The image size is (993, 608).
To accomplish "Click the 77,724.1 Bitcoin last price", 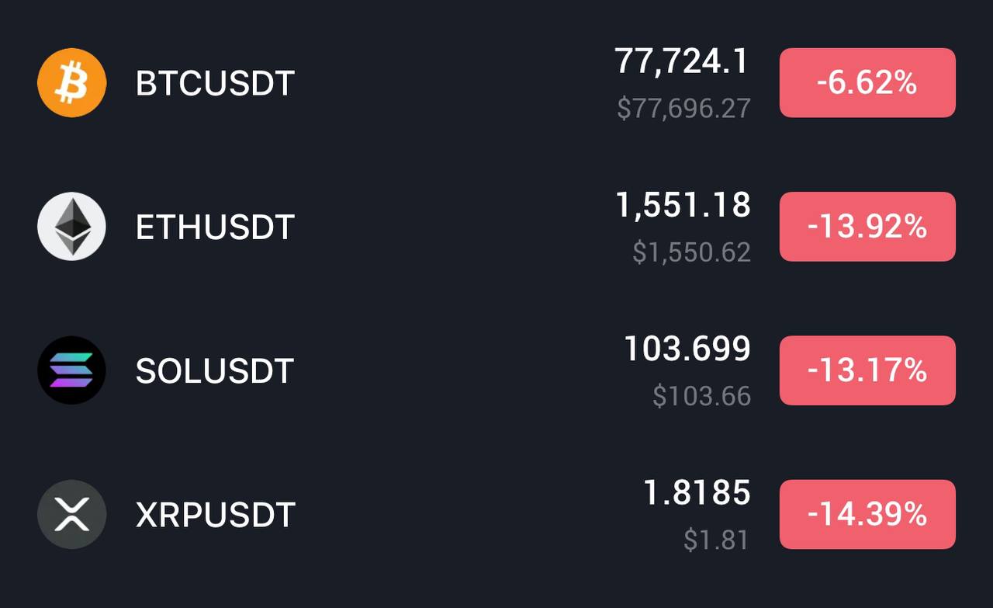I will (682, 61).
